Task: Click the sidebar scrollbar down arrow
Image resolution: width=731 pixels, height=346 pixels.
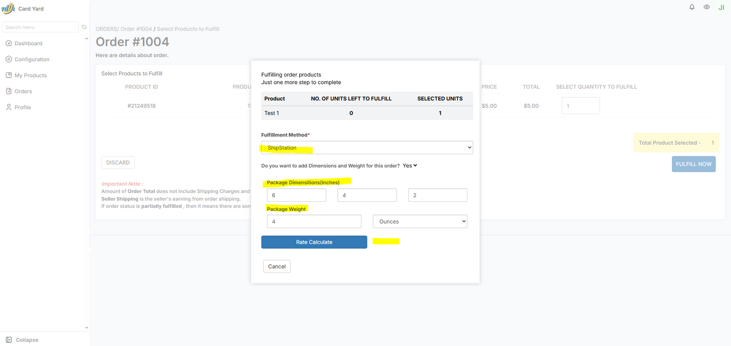Action: click(86, 328)
